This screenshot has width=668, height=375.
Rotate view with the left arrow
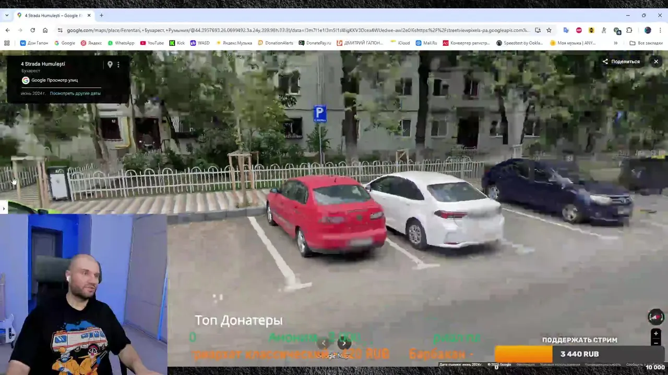point(324,343)
